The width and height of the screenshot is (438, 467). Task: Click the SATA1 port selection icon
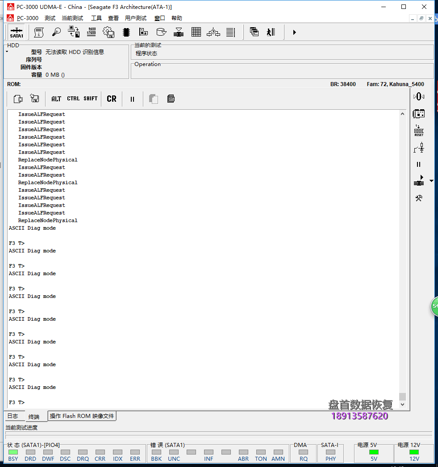(17, 32)
